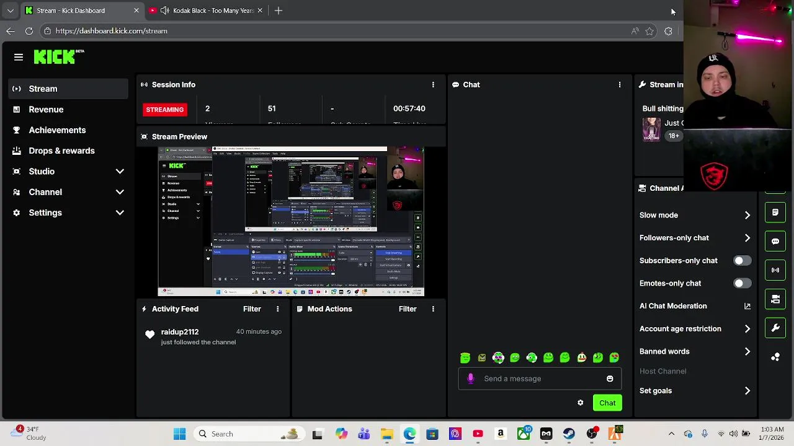The width and height of the screenshot is (794, 446).
Task: Insert the heart-eyes green emote
Action: point(615,357)
